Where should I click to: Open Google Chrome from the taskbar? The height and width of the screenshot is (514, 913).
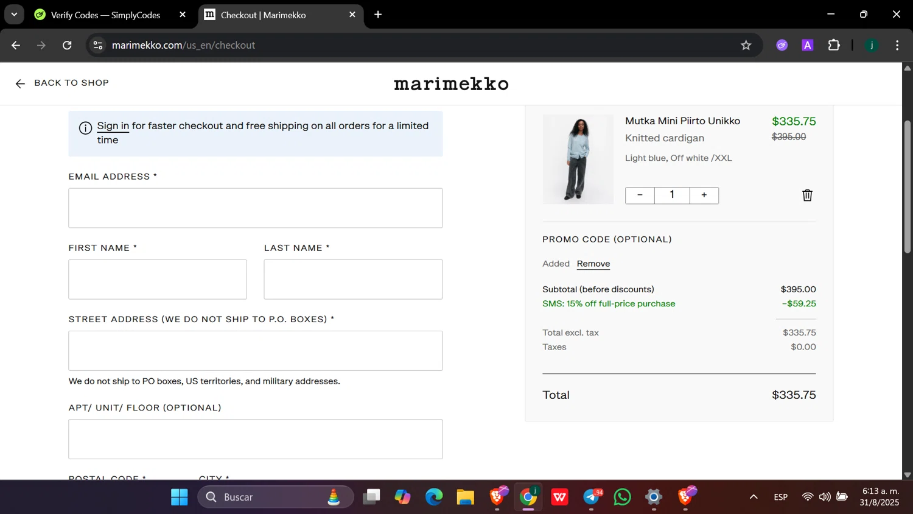point(528,497)
